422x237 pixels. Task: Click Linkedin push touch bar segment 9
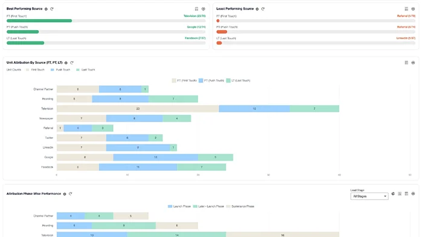pyautogui.click(x=138, y=147)
